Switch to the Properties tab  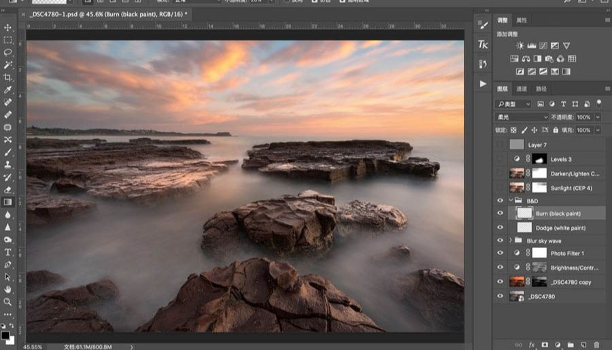pos(522,20)
